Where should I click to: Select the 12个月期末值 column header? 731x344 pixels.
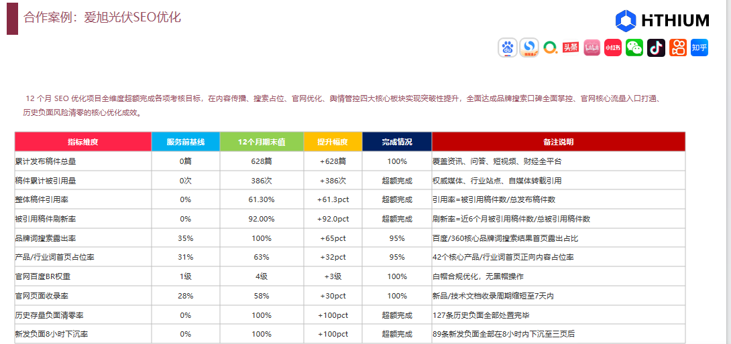click(x=262, y=142)
